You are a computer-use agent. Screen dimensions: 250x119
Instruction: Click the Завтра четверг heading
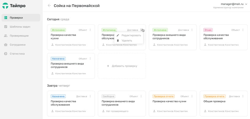pos(59,86)
